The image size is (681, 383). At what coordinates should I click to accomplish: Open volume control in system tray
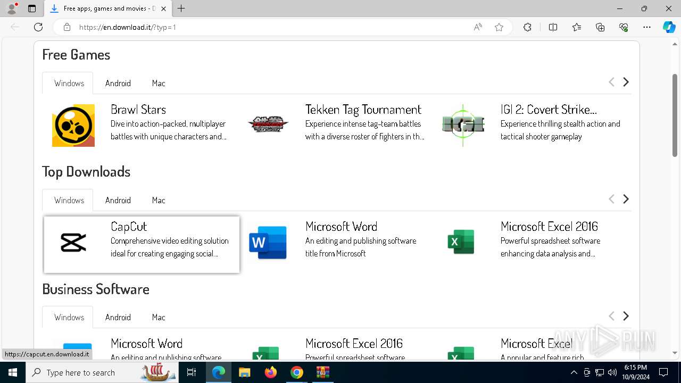[612, 372]
